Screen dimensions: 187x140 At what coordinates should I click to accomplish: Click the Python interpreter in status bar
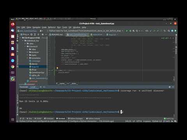click(157, 121)
